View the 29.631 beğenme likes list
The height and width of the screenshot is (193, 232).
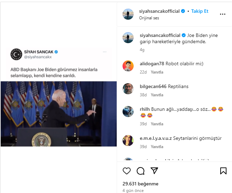click(x=140, y=184)
